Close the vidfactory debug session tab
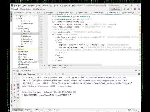This screenshot has width=150, height=112. (32, 71)
